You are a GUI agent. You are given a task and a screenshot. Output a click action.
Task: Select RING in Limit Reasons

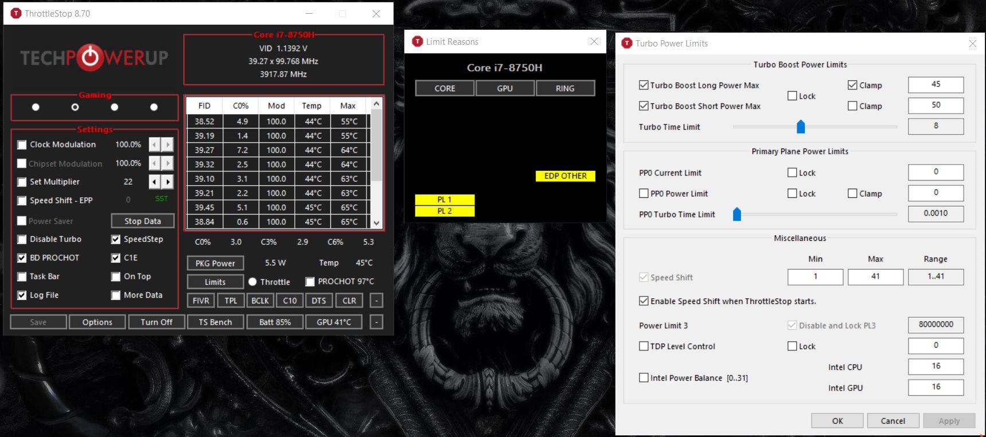click(x=565, y=88)
